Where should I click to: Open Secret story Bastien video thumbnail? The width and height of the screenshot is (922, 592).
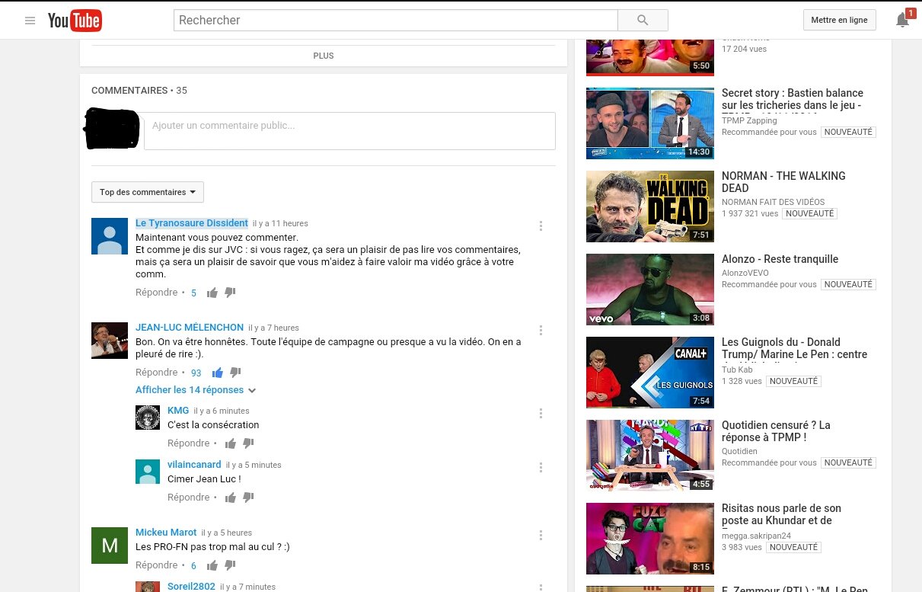[650, 123]
